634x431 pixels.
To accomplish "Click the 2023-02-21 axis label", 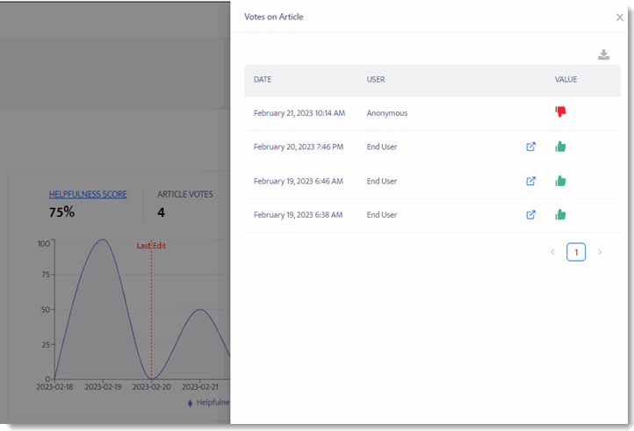I will click(199, 387).
